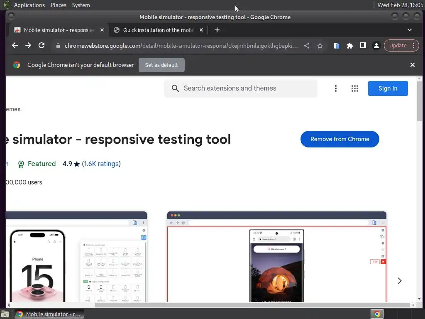Open the Applications menu
This screenshot has width=425, height=319.
[x=29, y=5]
